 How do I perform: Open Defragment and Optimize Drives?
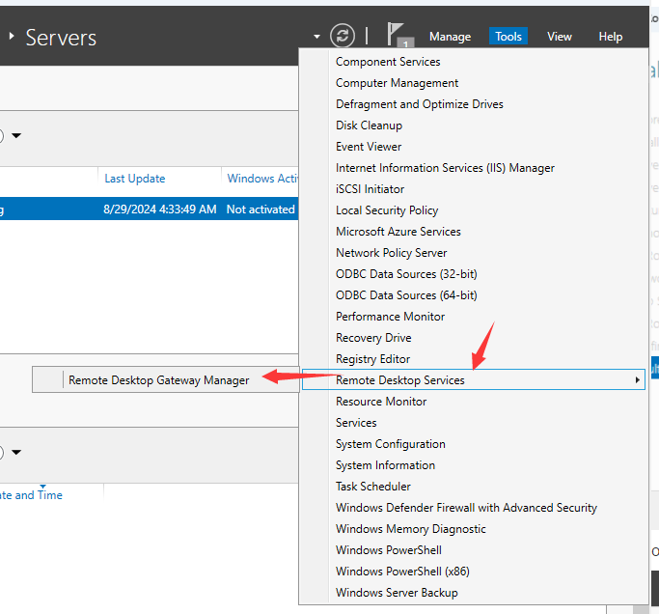pos(419,104)
